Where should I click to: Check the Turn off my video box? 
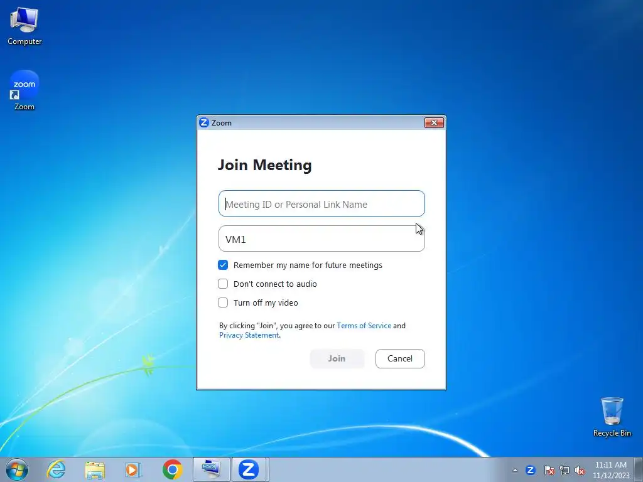click(223, 303)
